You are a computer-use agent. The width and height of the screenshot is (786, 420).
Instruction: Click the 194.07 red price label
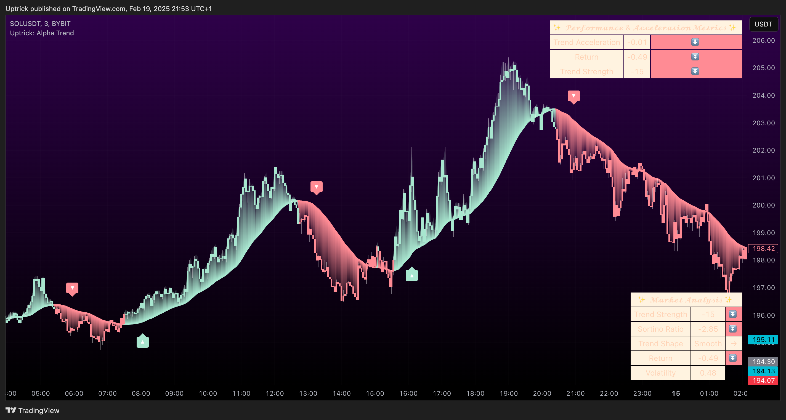pyautogui.click(x=763, y=380)
